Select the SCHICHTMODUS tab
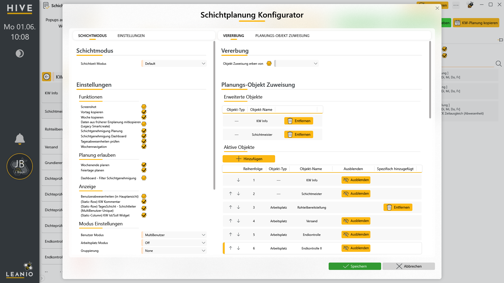The height and width of the screenshot is (283, 504). (92, 36)
